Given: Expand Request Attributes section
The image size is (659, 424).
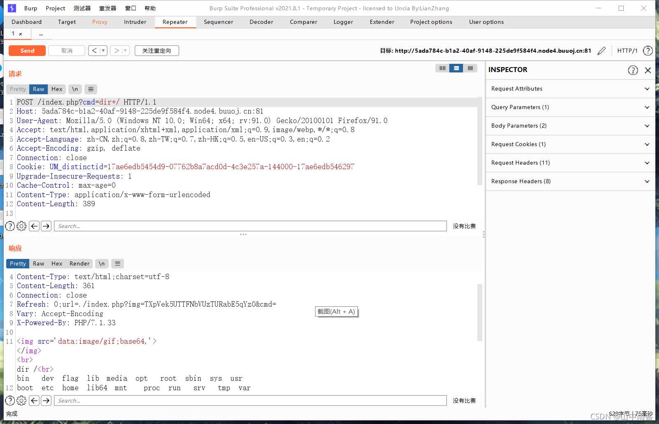Looking at the screenshot, I should click(570, 89).
